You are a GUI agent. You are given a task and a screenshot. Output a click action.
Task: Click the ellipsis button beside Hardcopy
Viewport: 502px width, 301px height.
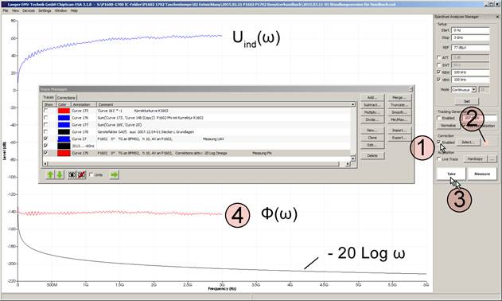492,159
